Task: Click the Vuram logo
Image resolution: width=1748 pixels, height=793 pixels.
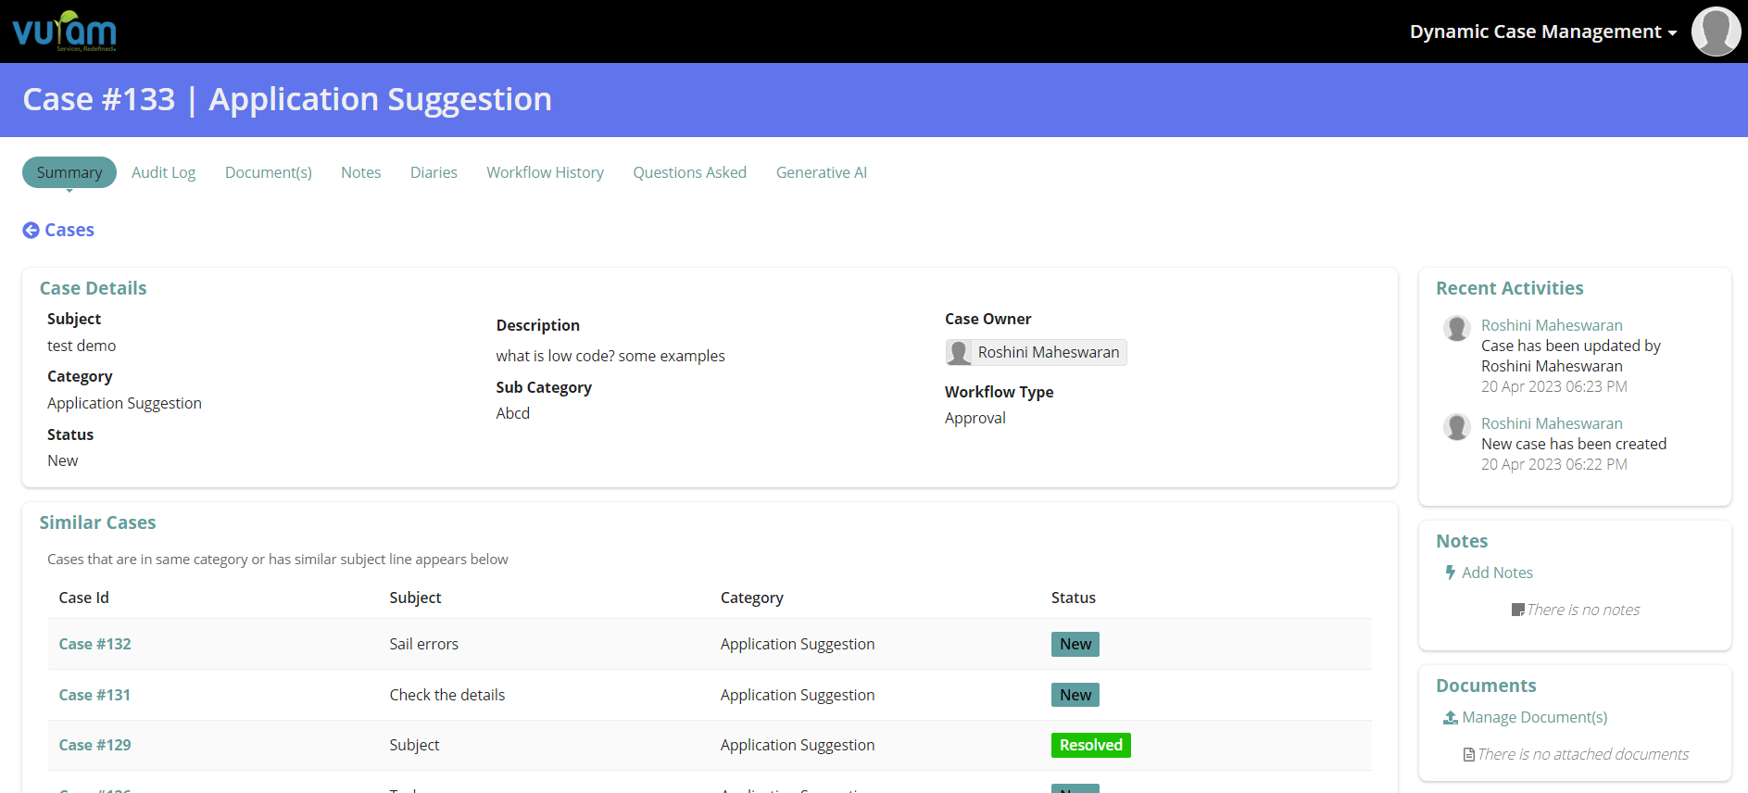Action: click(x=64, y=31)
